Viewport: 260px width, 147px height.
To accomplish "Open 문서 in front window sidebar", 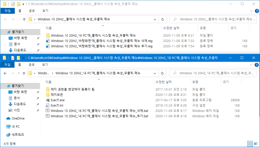I will pyautogui.click(x=17, y=98).
